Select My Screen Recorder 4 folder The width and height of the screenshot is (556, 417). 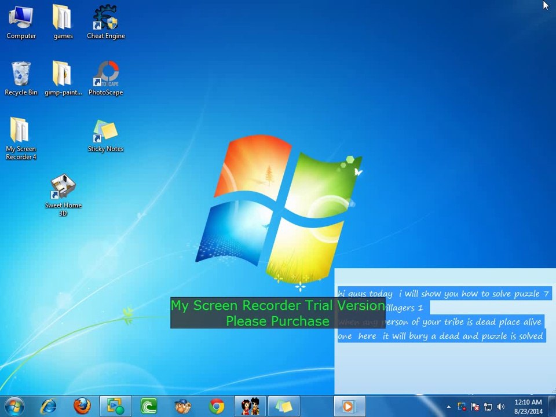[21, 138]
